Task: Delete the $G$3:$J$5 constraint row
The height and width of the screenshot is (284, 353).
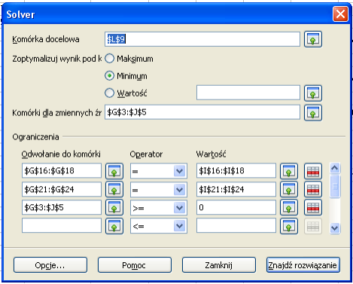Action: (x=313, y=208)
